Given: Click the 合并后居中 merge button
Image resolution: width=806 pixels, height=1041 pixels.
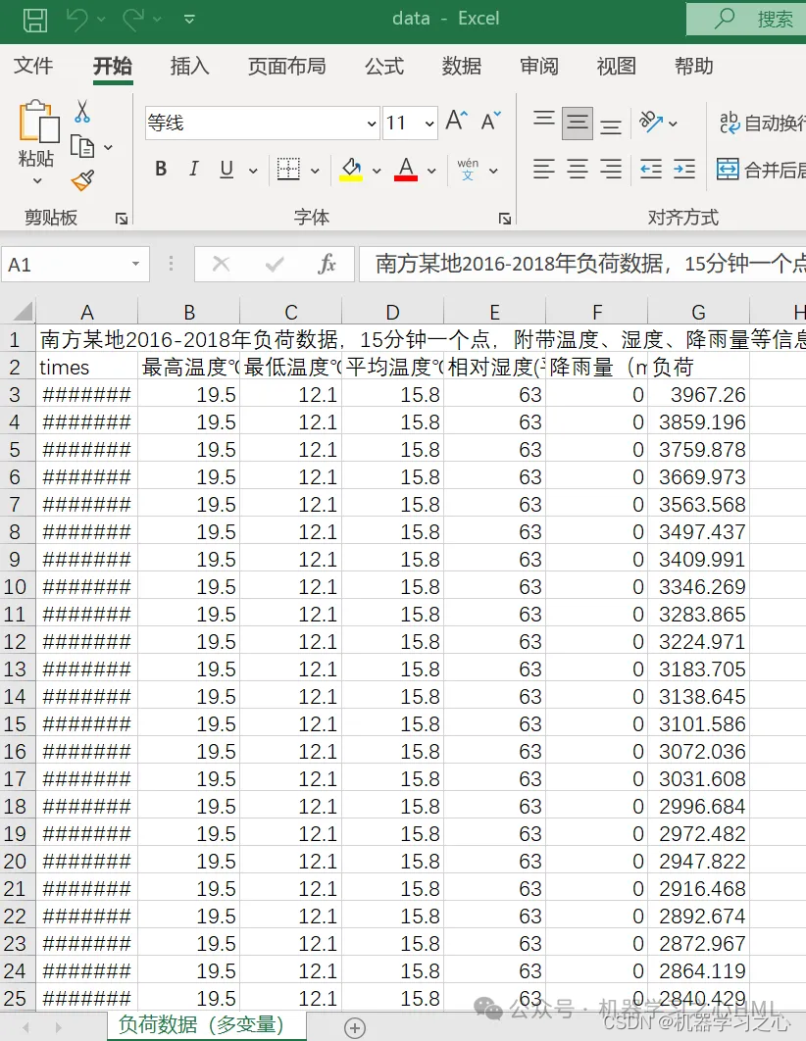Looking at the screenshot, I should [x=761, y=170].
